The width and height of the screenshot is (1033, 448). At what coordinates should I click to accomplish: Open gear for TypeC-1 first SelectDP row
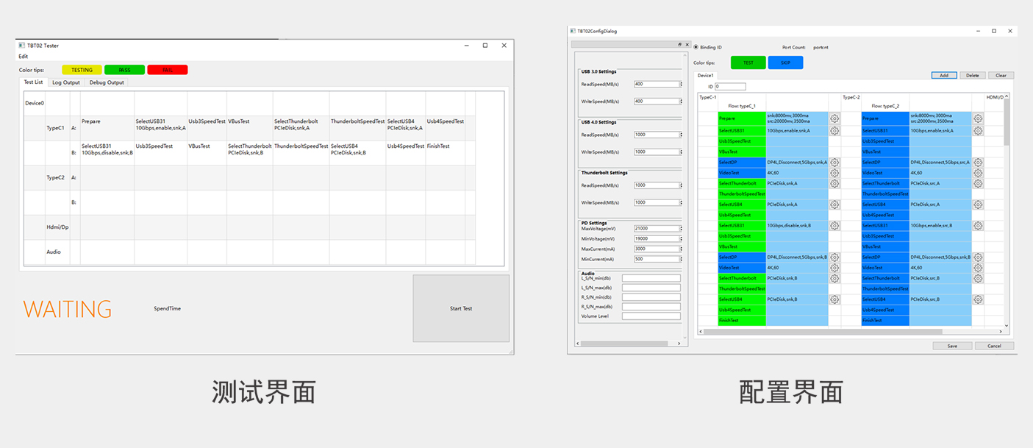pos(834,163)
